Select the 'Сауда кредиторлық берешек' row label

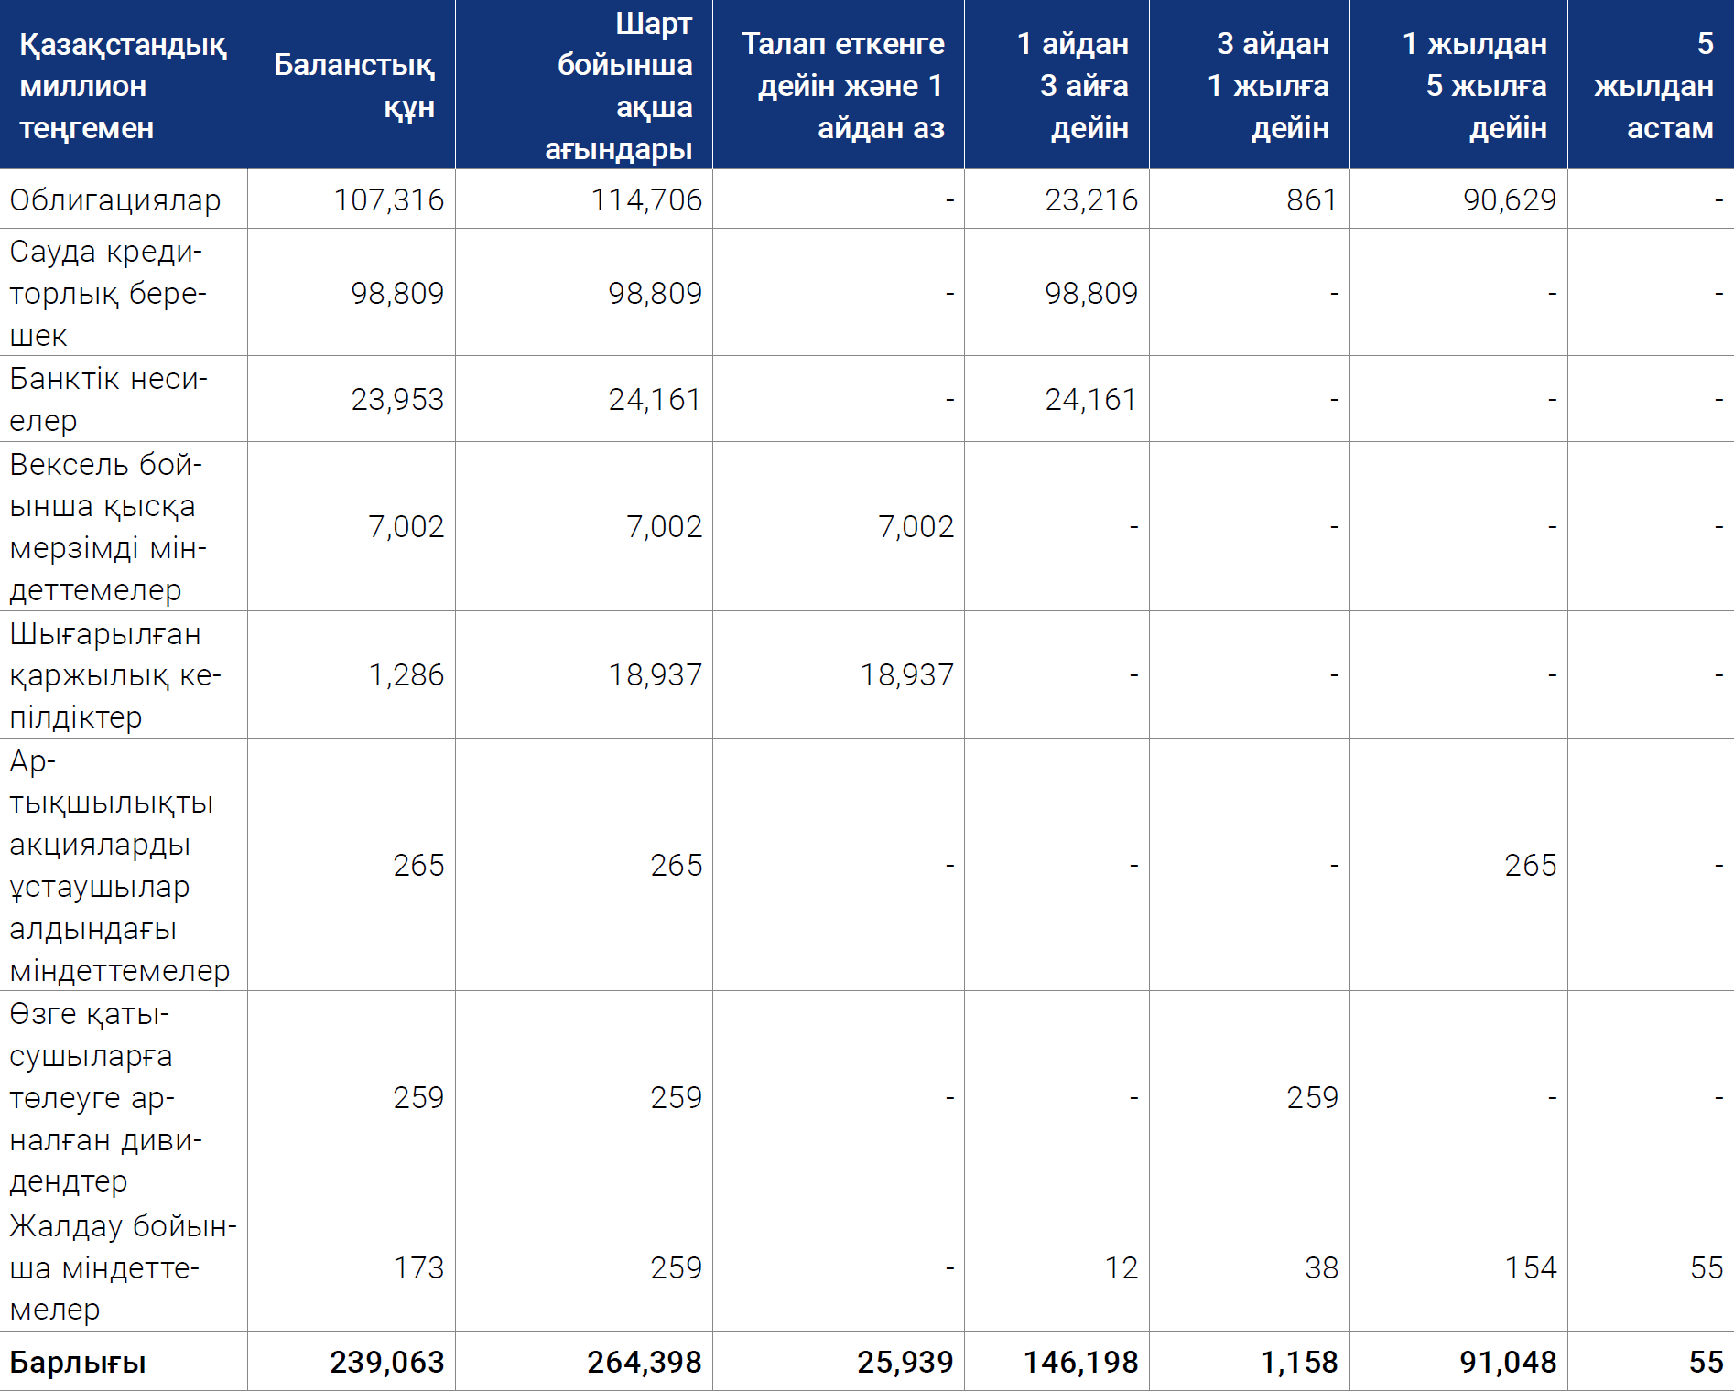click(108, 293)
